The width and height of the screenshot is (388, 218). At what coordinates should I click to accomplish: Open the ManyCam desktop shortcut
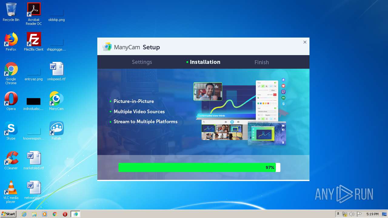[56, 101]
